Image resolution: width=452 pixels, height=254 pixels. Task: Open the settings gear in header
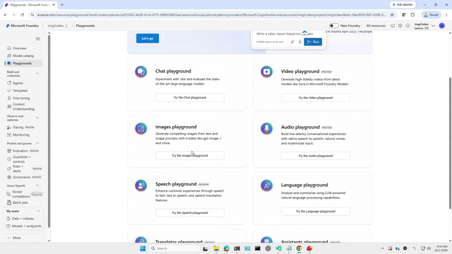(x=400, y=26)
